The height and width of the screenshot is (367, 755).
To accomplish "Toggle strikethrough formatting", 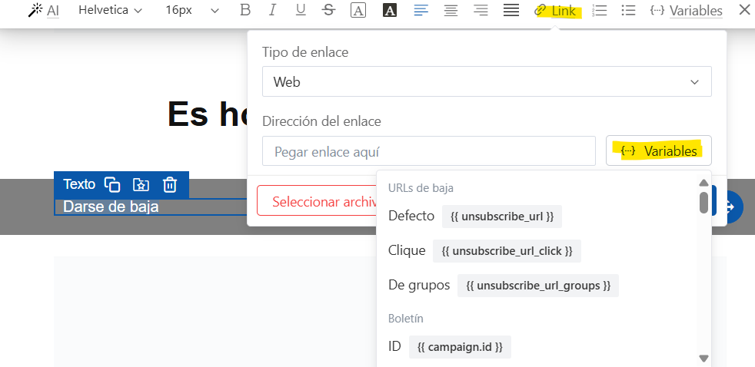I will tap(329, 11).
